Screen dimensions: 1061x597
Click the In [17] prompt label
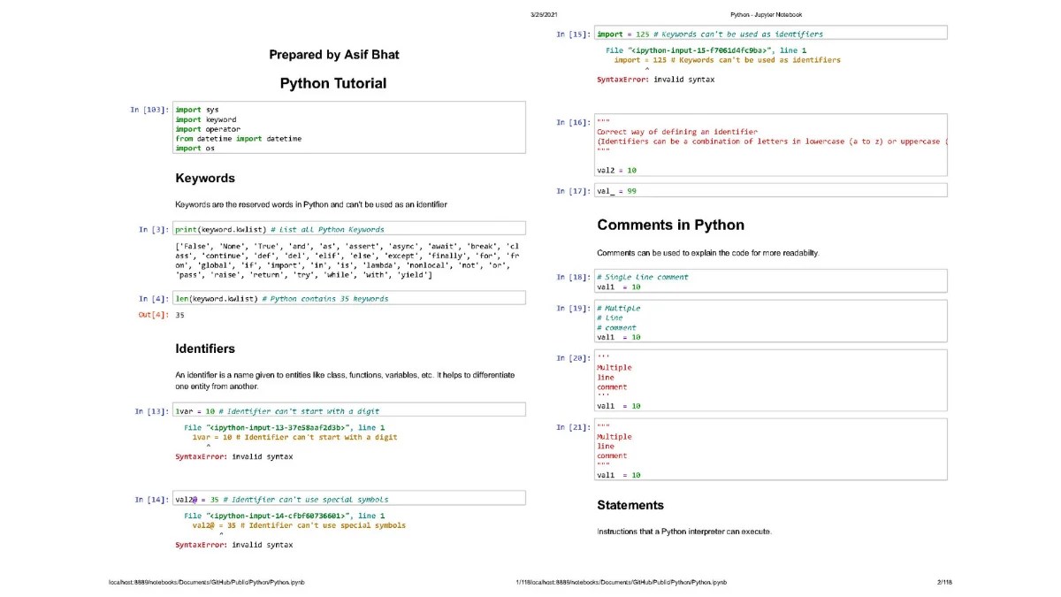coord(573,191)
